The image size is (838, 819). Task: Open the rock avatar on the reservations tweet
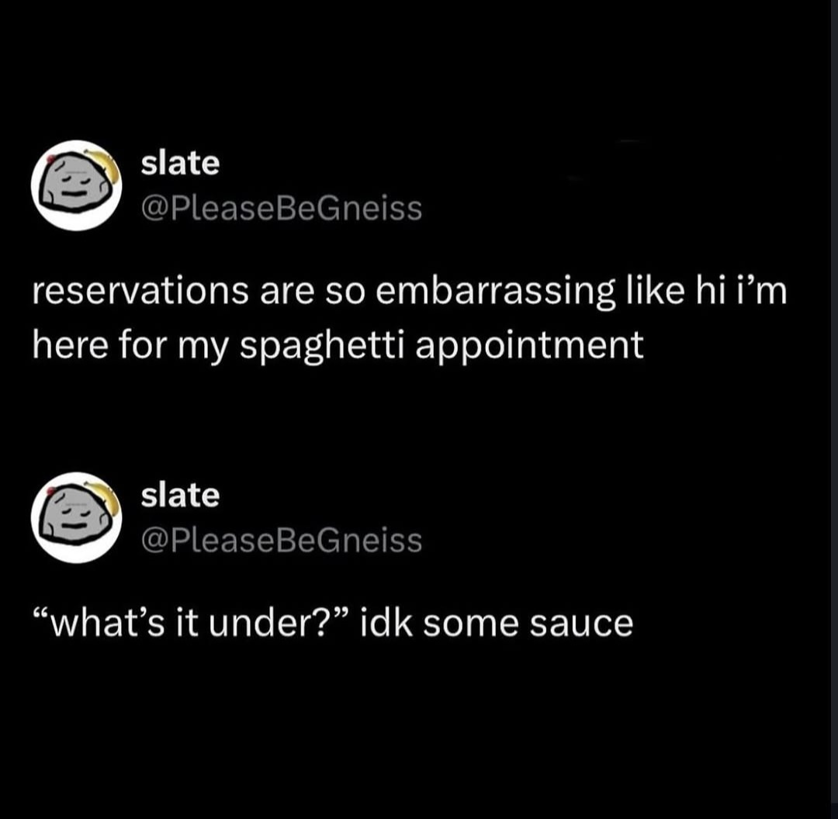pos(76,185)
